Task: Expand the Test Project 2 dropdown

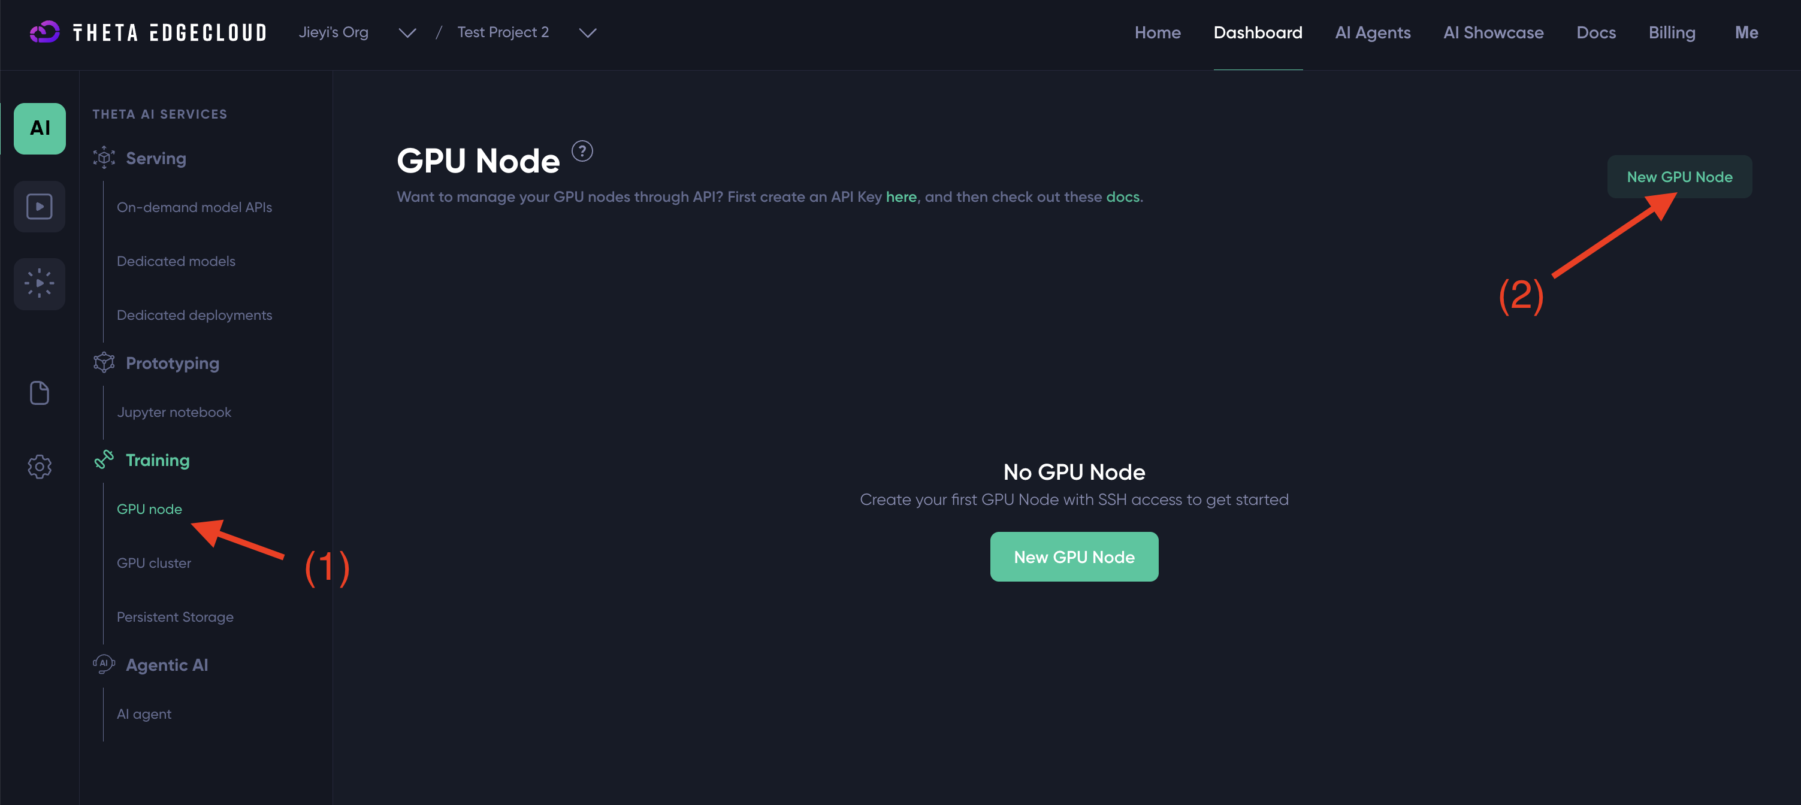Action: [587, 33]
